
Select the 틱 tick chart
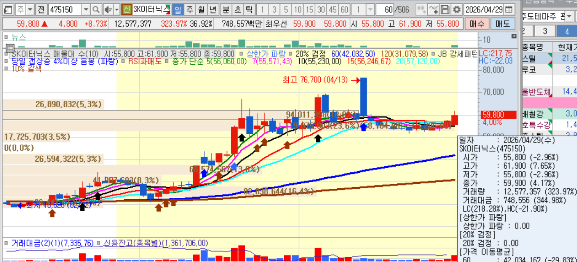pos(249,9)
